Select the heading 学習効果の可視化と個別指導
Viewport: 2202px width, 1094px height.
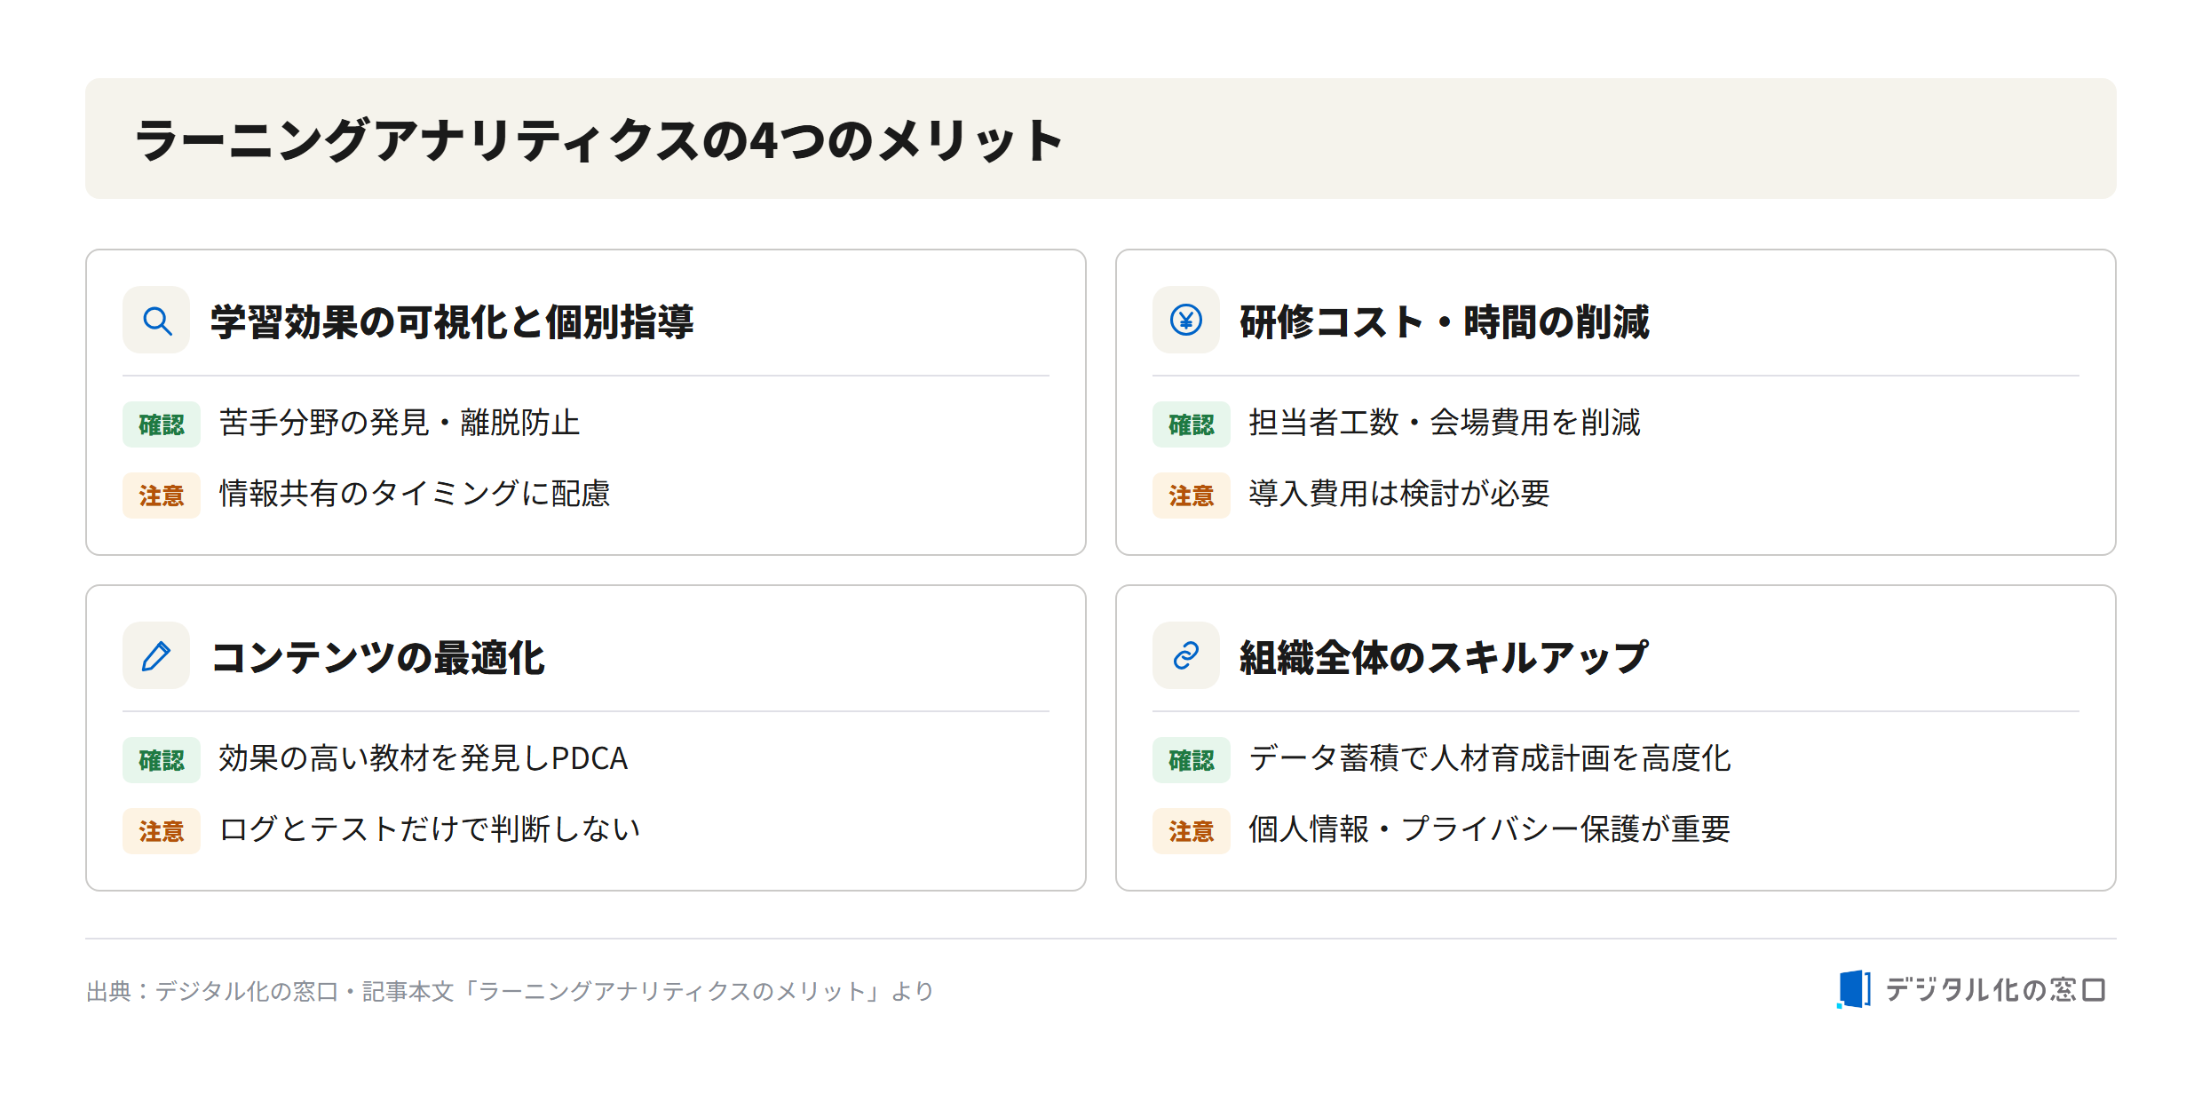coord(452,321)
